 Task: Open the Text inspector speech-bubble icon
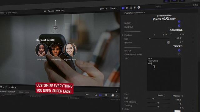pos(127,8)
